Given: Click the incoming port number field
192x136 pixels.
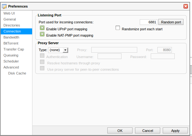Looking at the screenshot, I should 149,22.
